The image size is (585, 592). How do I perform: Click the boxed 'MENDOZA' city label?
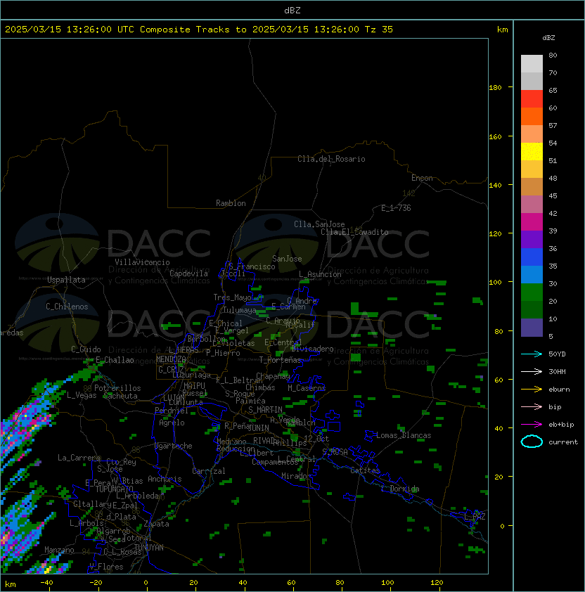[x=171, y=359]
